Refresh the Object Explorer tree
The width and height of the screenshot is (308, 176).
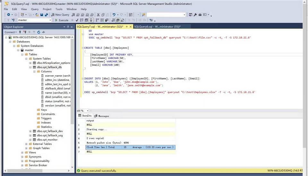tap(38, 32)
